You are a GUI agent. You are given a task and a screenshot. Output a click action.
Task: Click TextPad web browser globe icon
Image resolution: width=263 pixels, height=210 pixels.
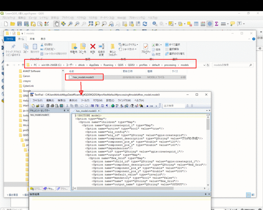point(113,106)
